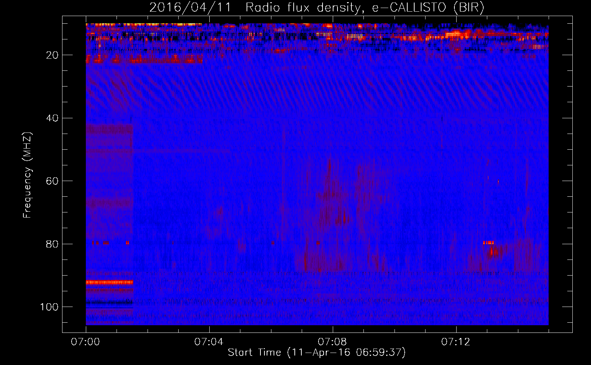
Task: Click the '07:00' time tick label
Action: [86, 342]
